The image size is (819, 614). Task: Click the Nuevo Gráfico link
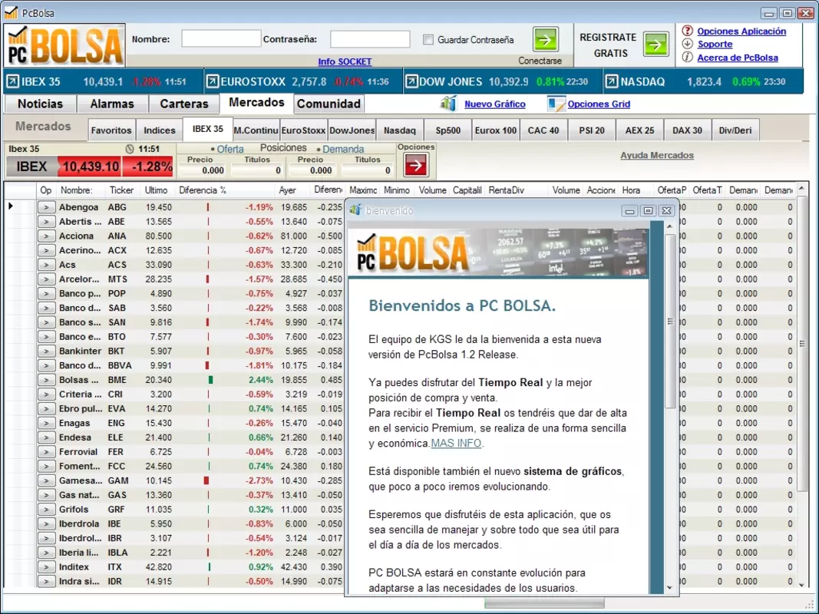pos(495,104)
